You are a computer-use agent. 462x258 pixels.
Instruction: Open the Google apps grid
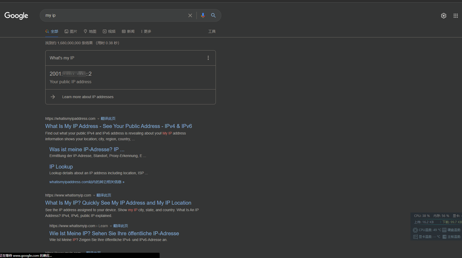(456, 16)
